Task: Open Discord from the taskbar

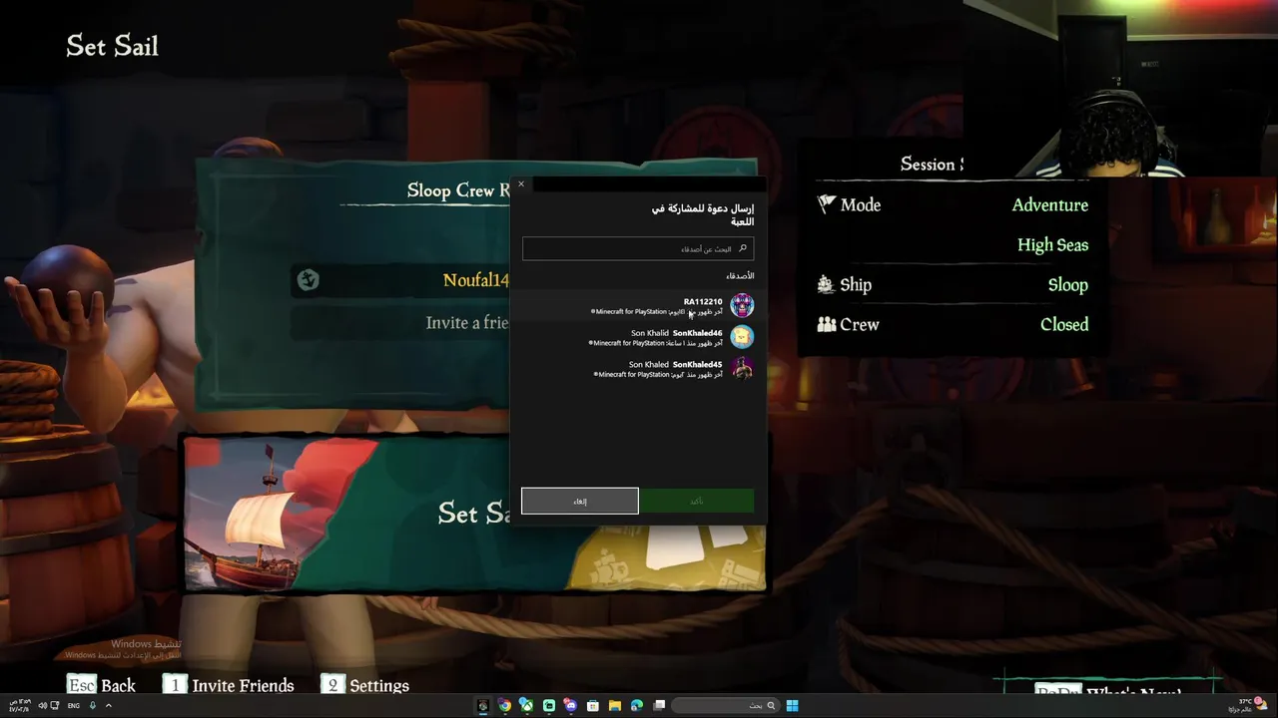Action: 570,706
